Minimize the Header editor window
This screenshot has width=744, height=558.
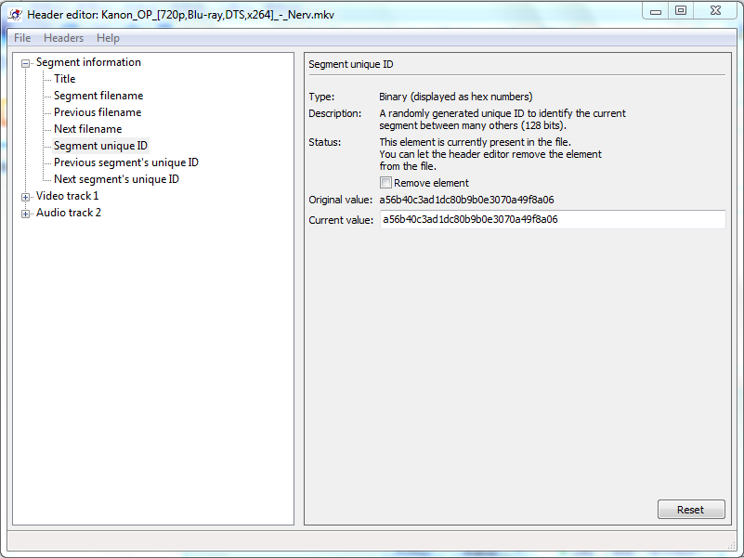(x=656, y=10)
